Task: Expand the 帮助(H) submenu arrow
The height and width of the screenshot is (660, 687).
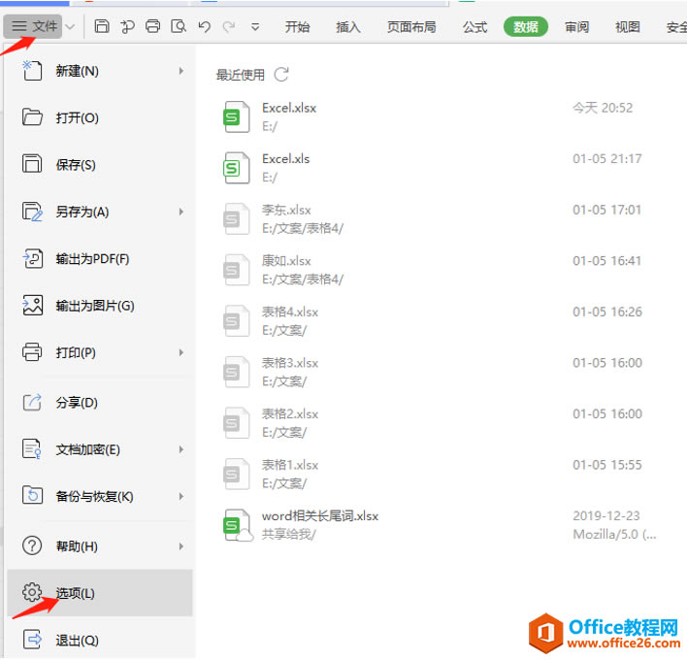Action: [x=180, y=546]
